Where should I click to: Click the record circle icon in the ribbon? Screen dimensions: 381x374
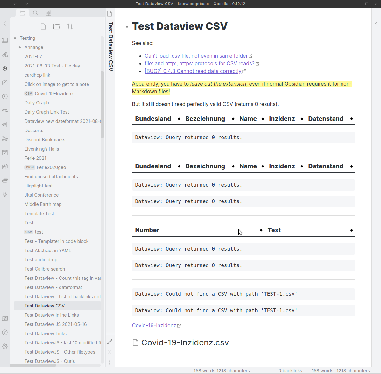(5, 68)
